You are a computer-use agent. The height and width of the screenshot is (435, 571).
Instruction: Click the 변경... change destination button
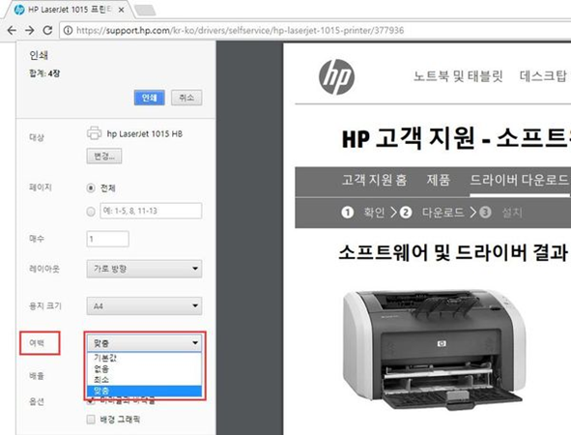pos(104,157)
